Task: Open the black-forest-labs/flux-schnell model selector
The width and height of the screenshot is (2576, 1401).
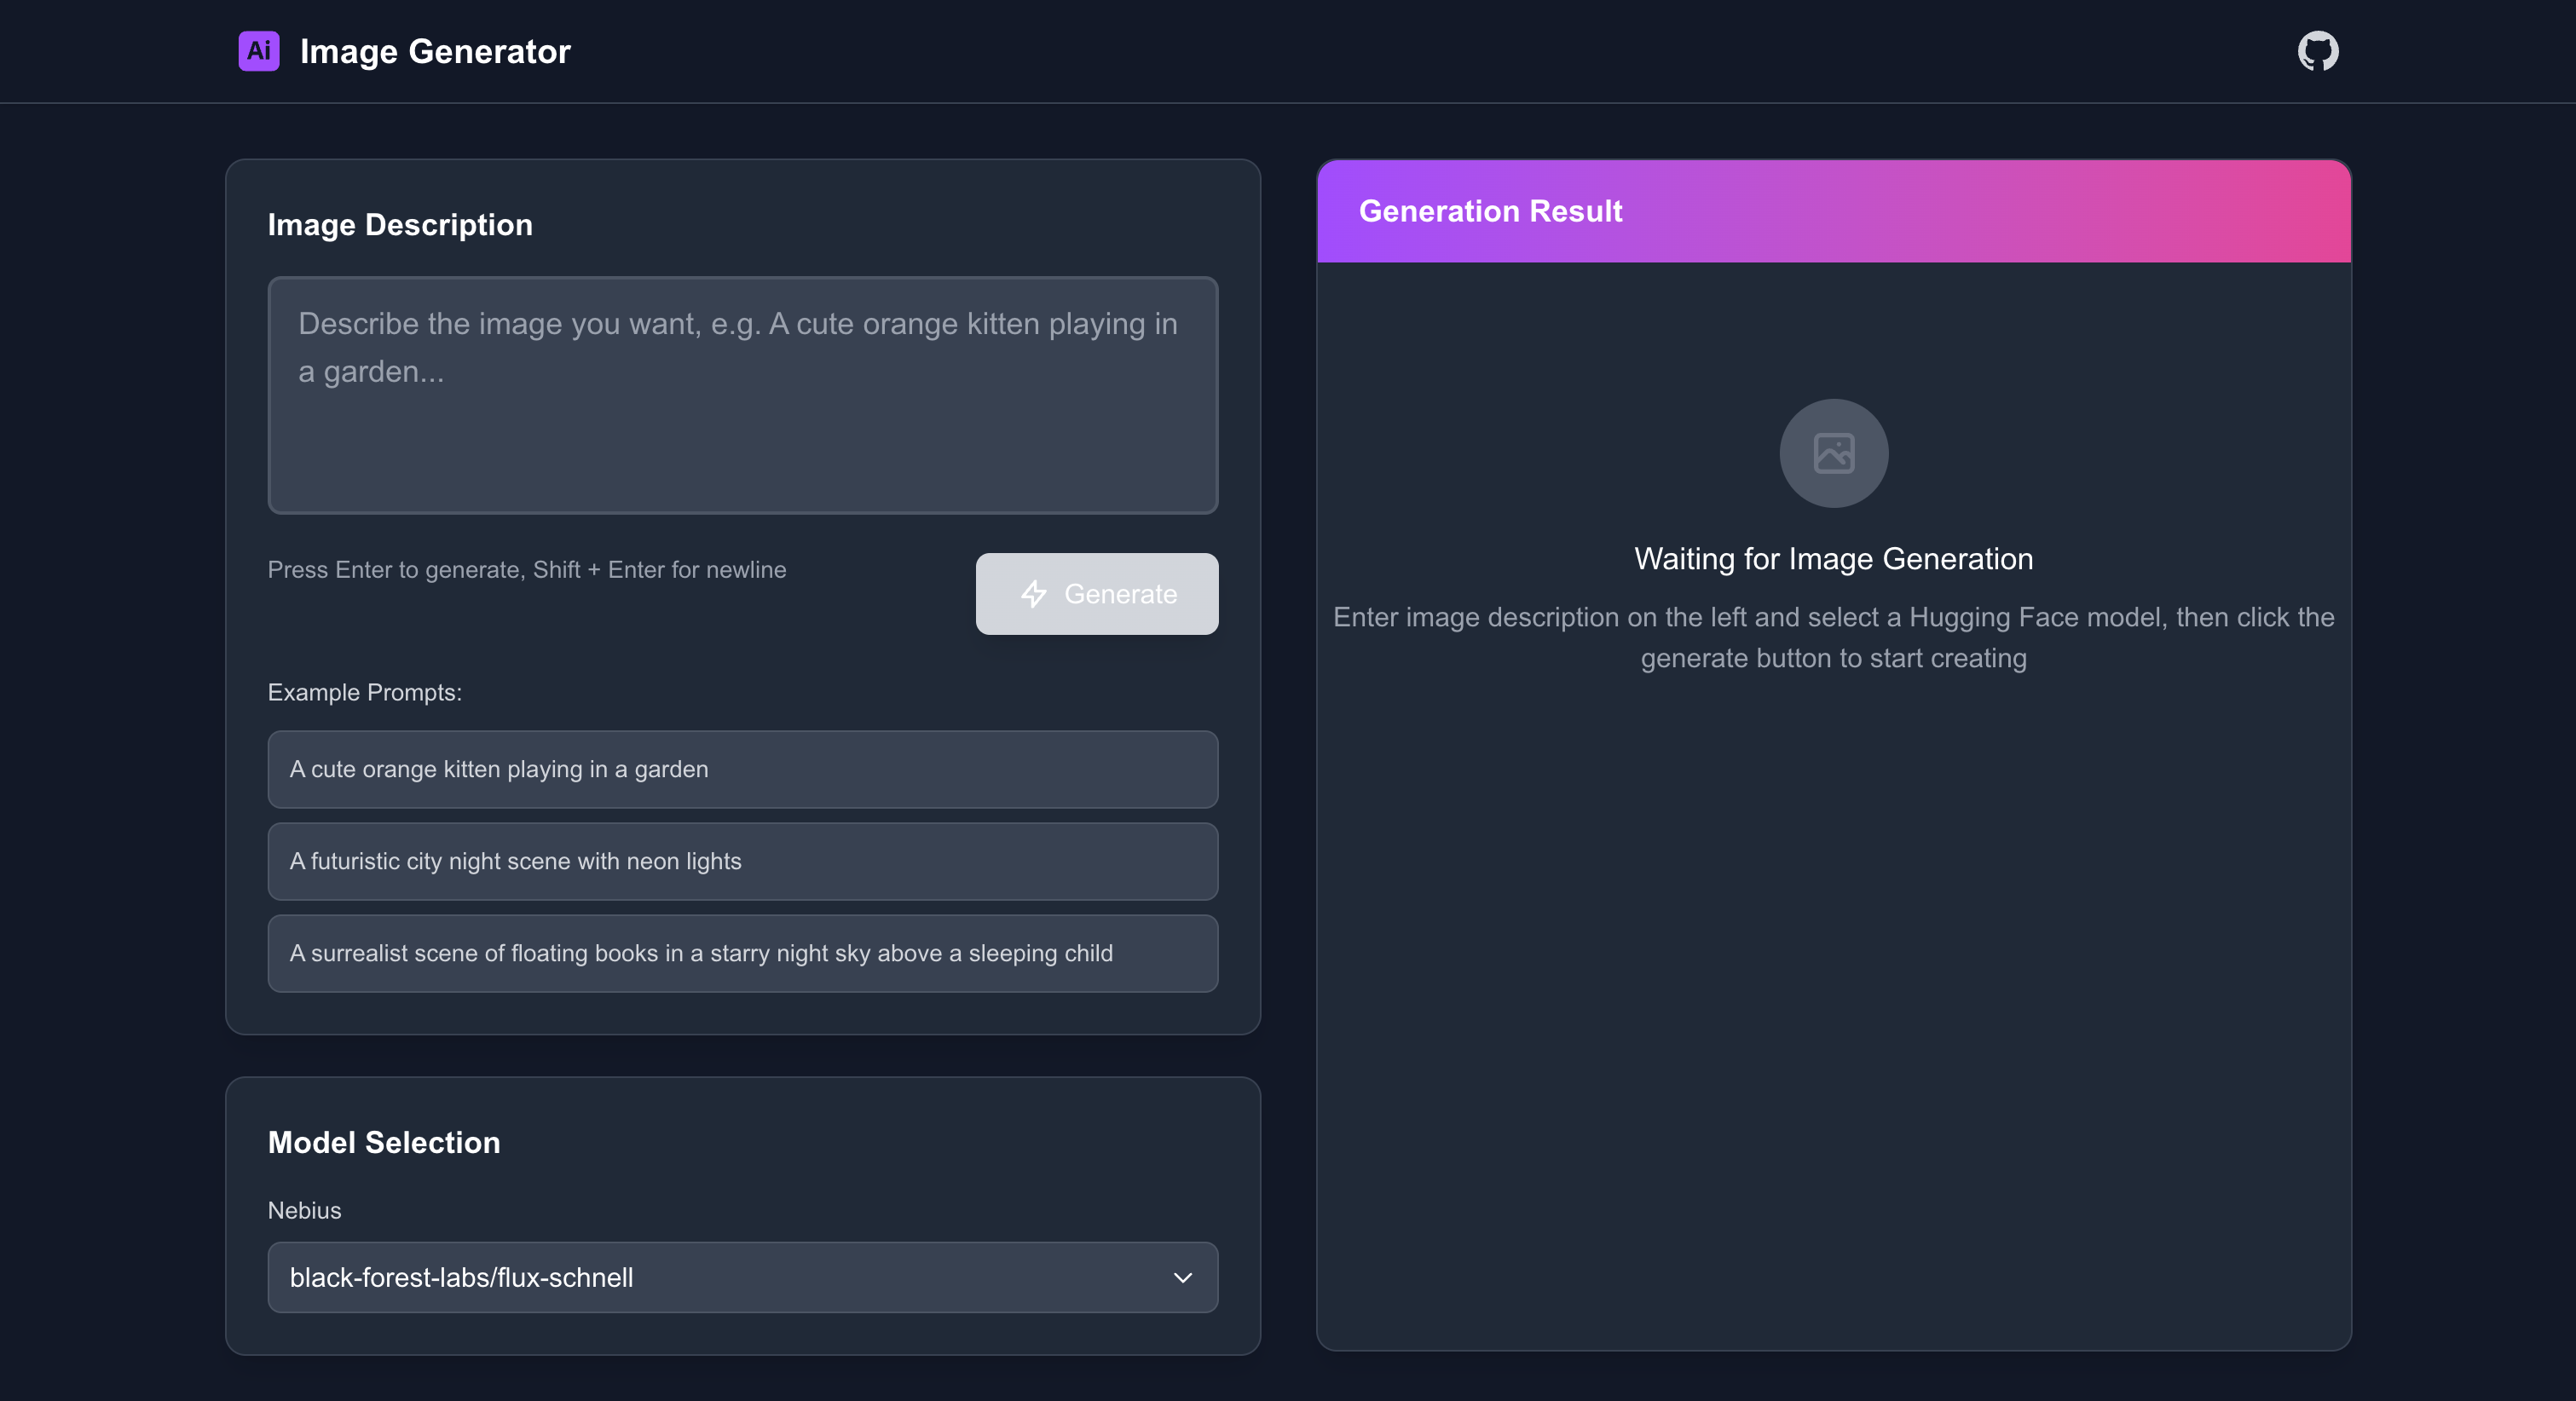Action: [740, 1277]
